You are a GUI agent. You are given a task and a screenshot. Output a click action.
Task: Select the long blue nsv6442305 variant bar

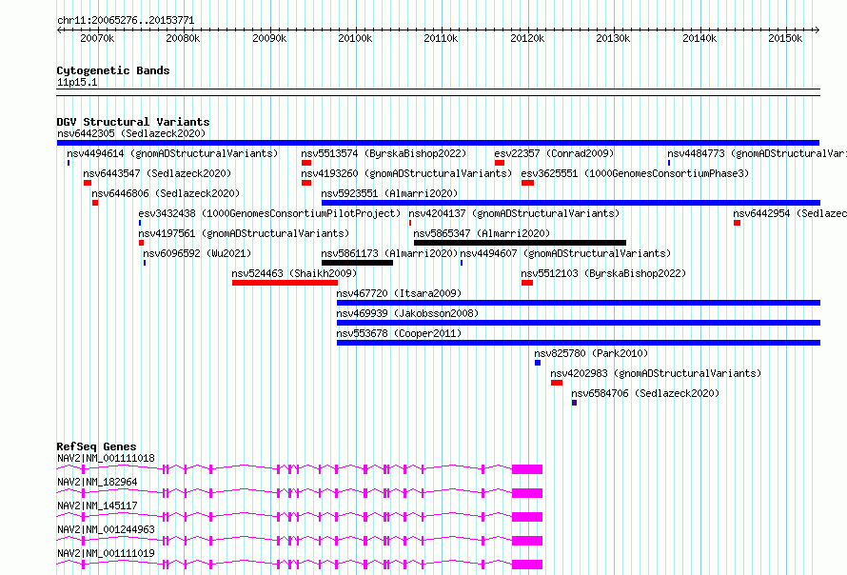click(x=438, y=143)
